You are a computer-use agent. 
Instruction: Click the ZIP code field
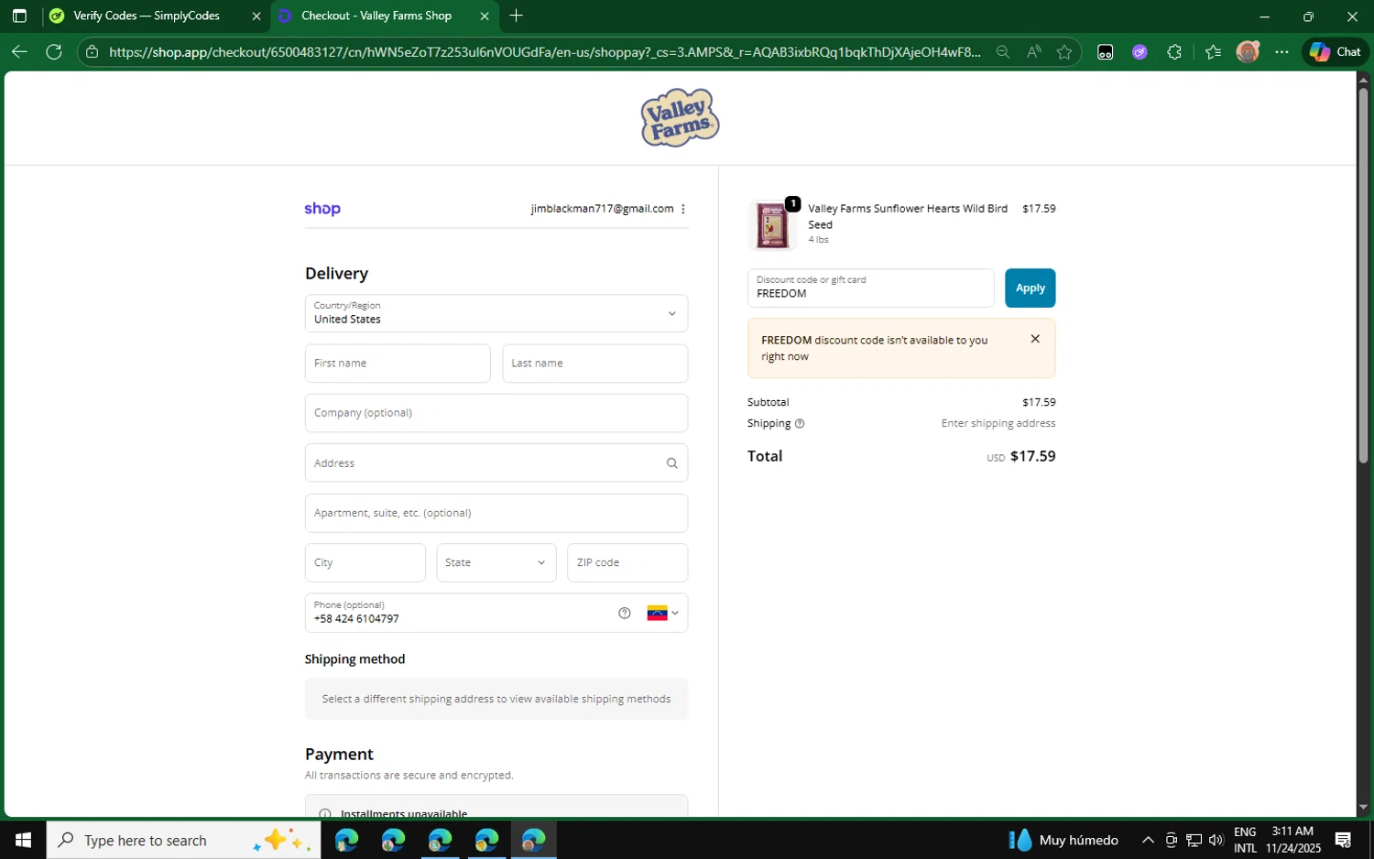627,563
